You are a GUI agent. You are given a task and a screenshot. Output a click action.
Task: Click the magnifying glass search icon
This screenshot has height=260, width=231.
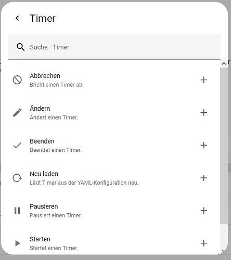[x=20, y=47]
